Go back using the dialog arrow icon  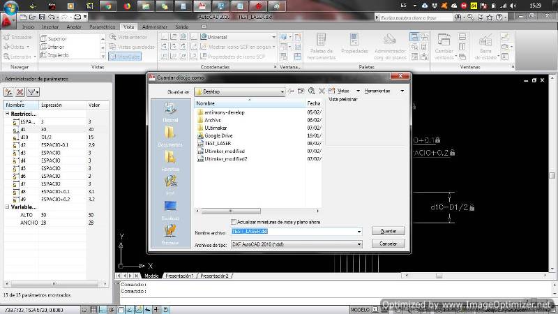(x=291, y=91)
